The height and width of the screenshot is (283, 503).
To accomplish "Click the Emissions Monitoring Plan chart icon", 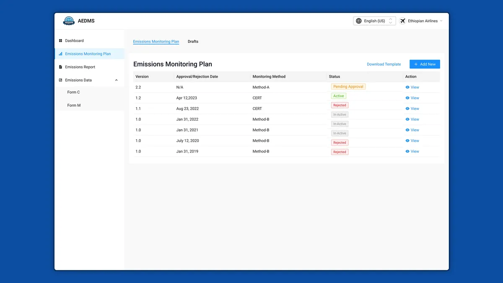I will tap(60, 54).
